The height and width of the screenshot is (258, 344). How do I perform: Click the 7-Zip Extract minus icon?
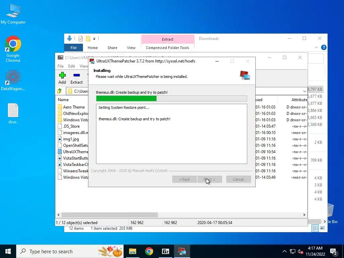pos(77,75)
